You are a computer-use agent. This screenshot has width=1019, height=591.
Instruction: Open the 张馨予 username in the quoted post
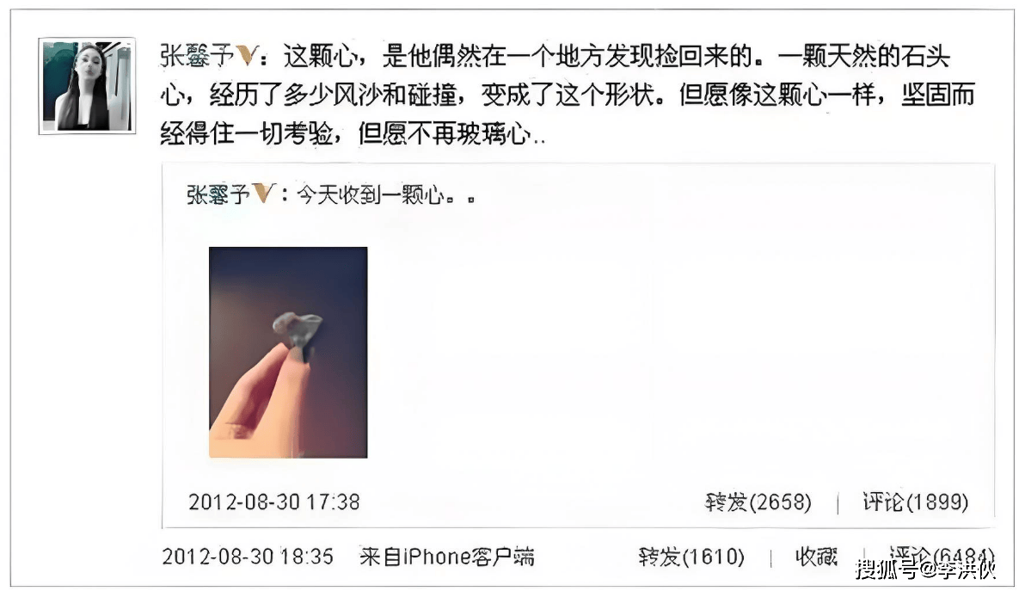point(218,194)
